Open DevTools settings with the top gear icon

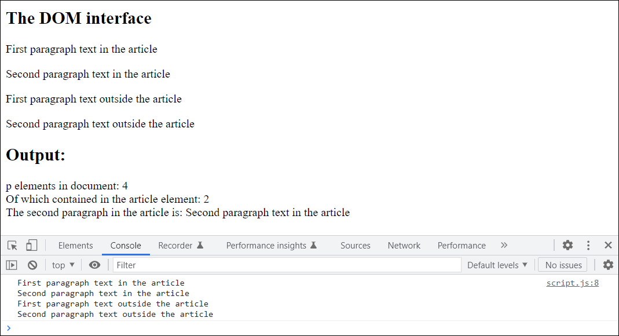567,245
